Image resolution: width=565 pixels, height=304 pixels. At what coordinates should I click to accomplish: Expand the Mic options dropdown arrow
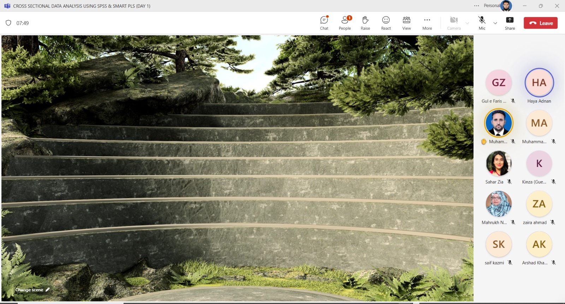point(495,23)
